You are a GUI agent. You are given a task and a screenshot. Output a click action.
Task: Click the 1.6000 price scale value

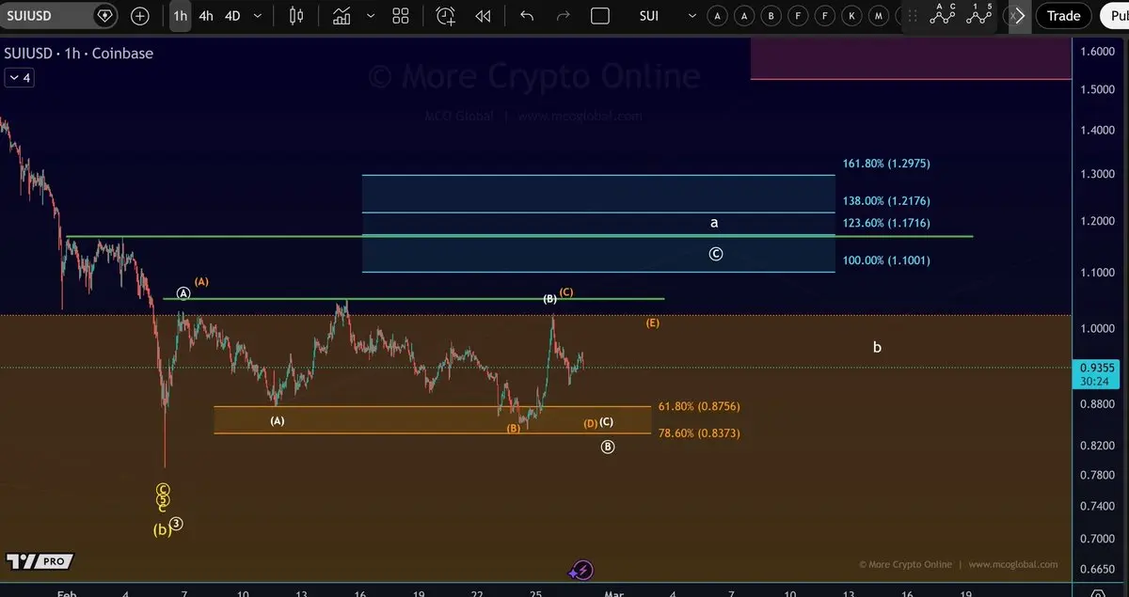tap(1097, 51)
